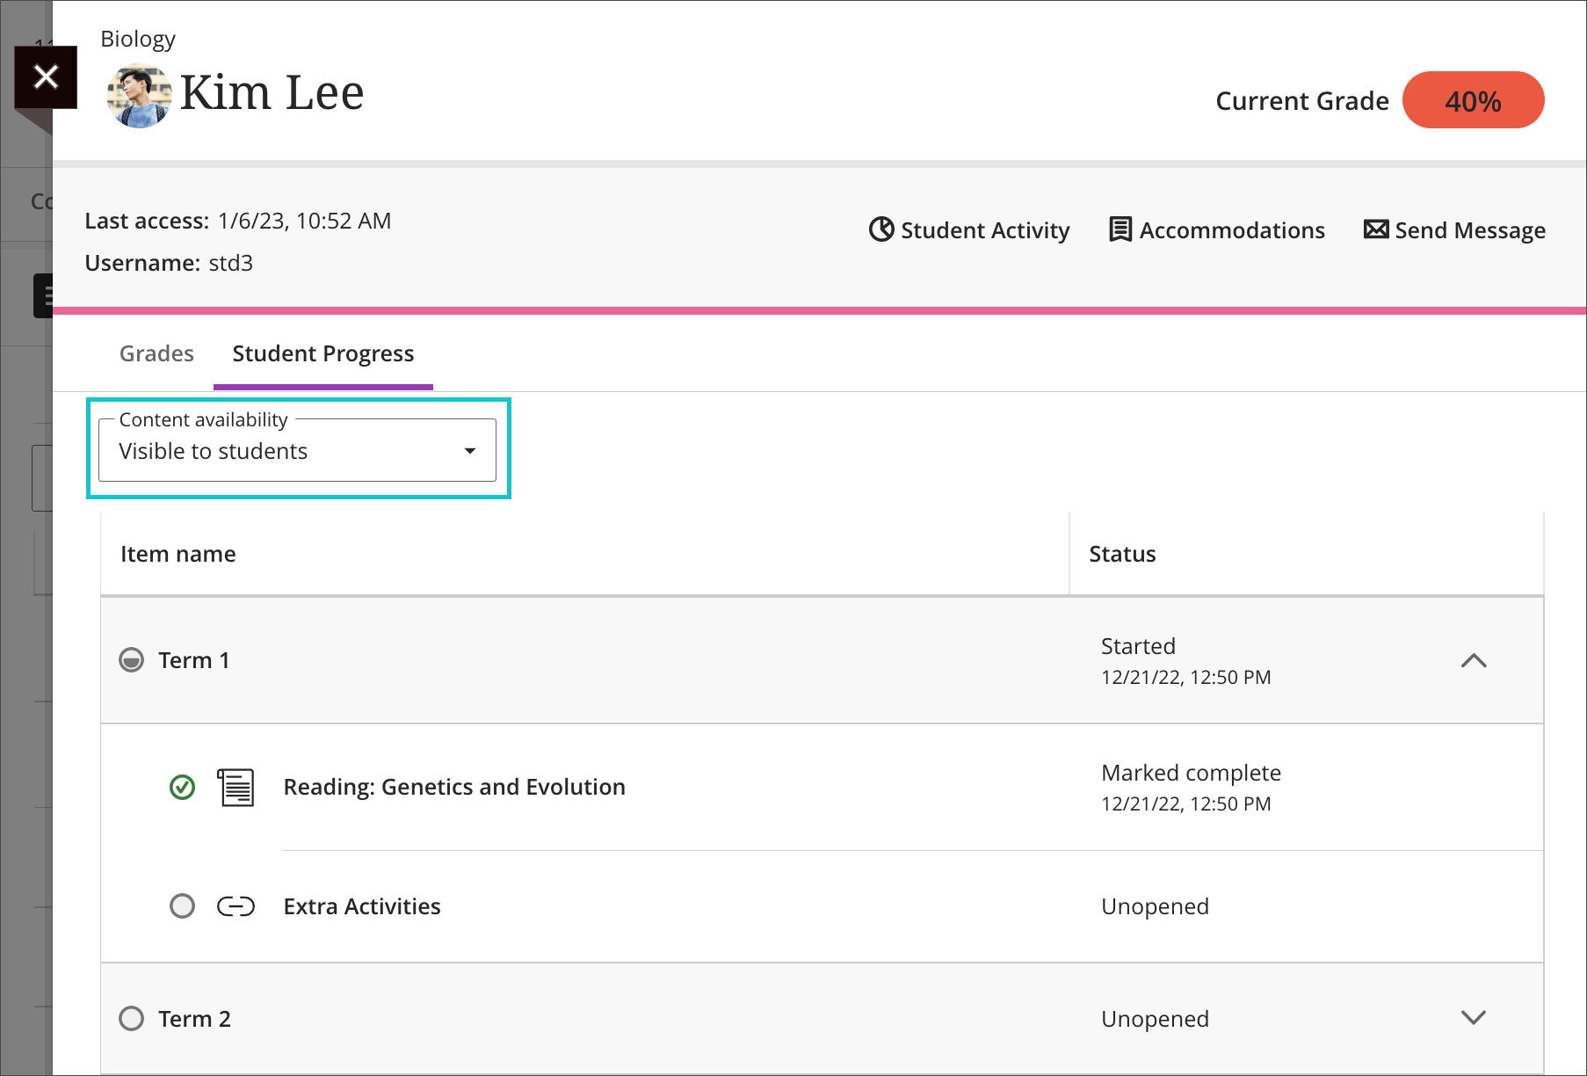Open the Content availability dropdown
The width and height of the screenshot is (1587, 1076).
pos(297,451)
